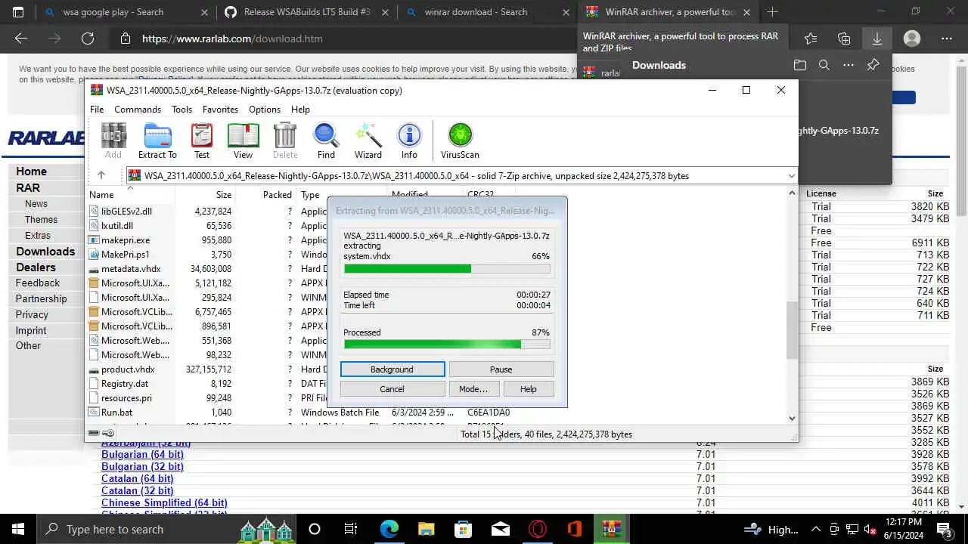
Task: Open the Help menu in WinRAR
Action: (x=300, y=110)
